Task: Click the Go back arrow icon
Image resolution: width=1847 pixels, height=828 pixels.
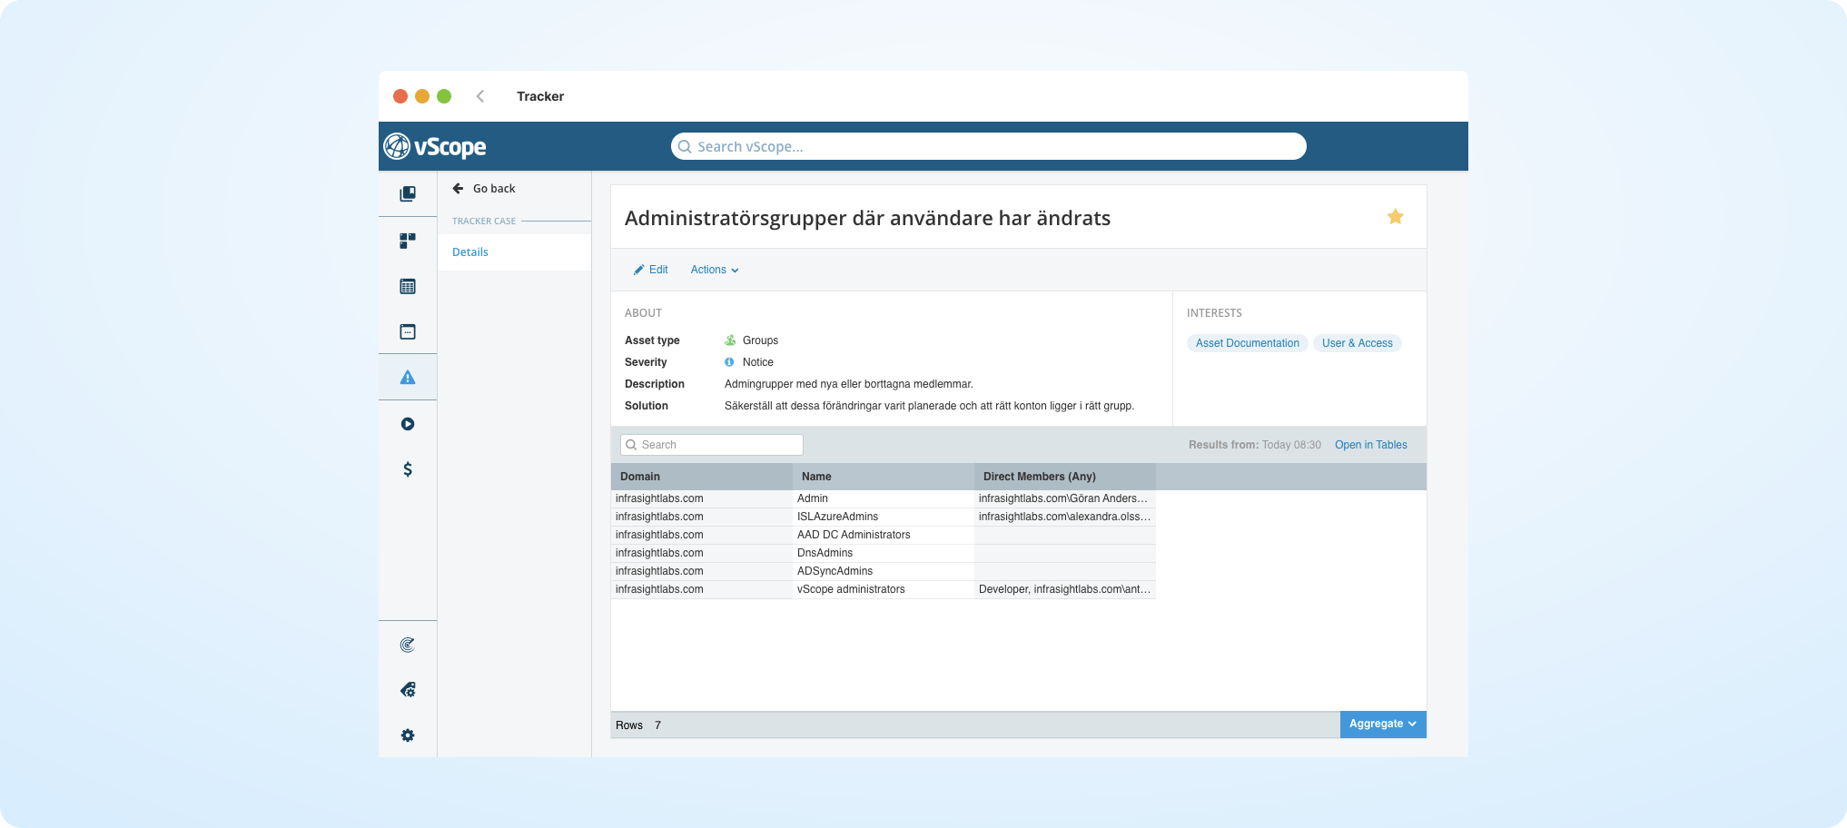Action: click(459, 189)
